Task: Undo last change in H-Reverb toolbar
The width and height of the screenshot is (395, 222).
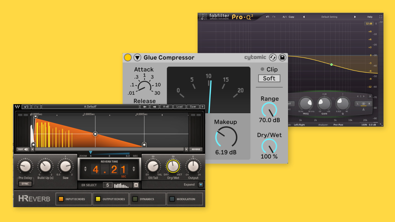Action: (26, 107)
